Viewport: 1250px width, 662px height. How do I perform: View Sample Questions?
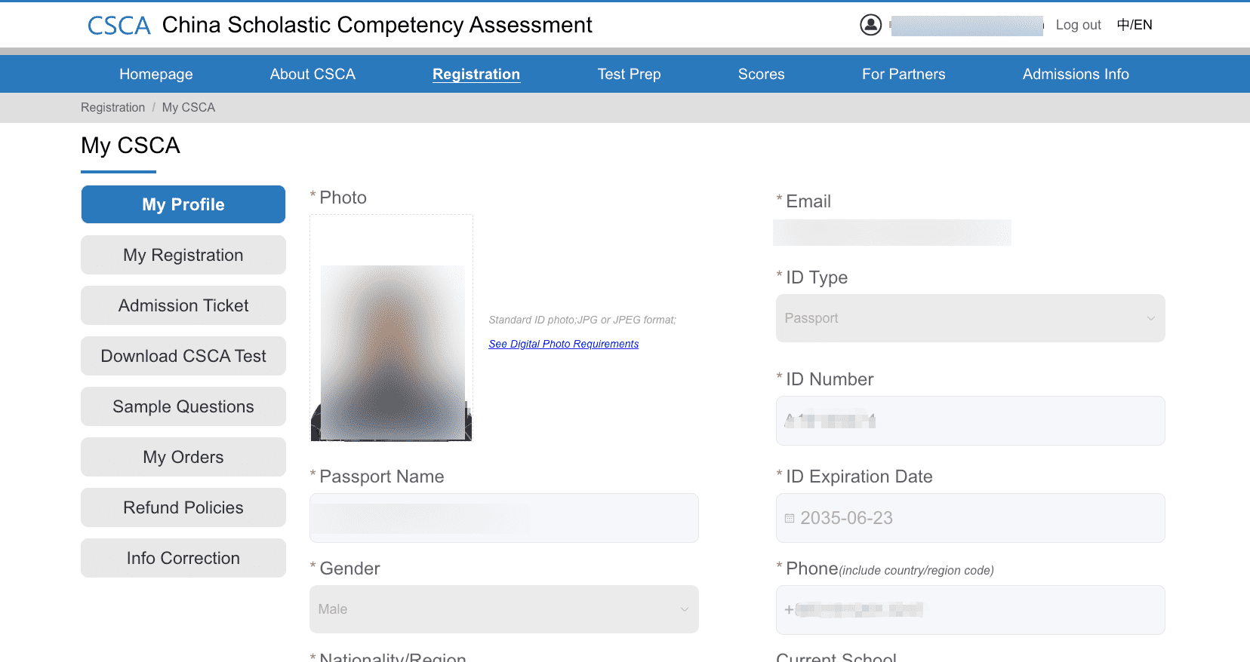(x=183, y=406)
